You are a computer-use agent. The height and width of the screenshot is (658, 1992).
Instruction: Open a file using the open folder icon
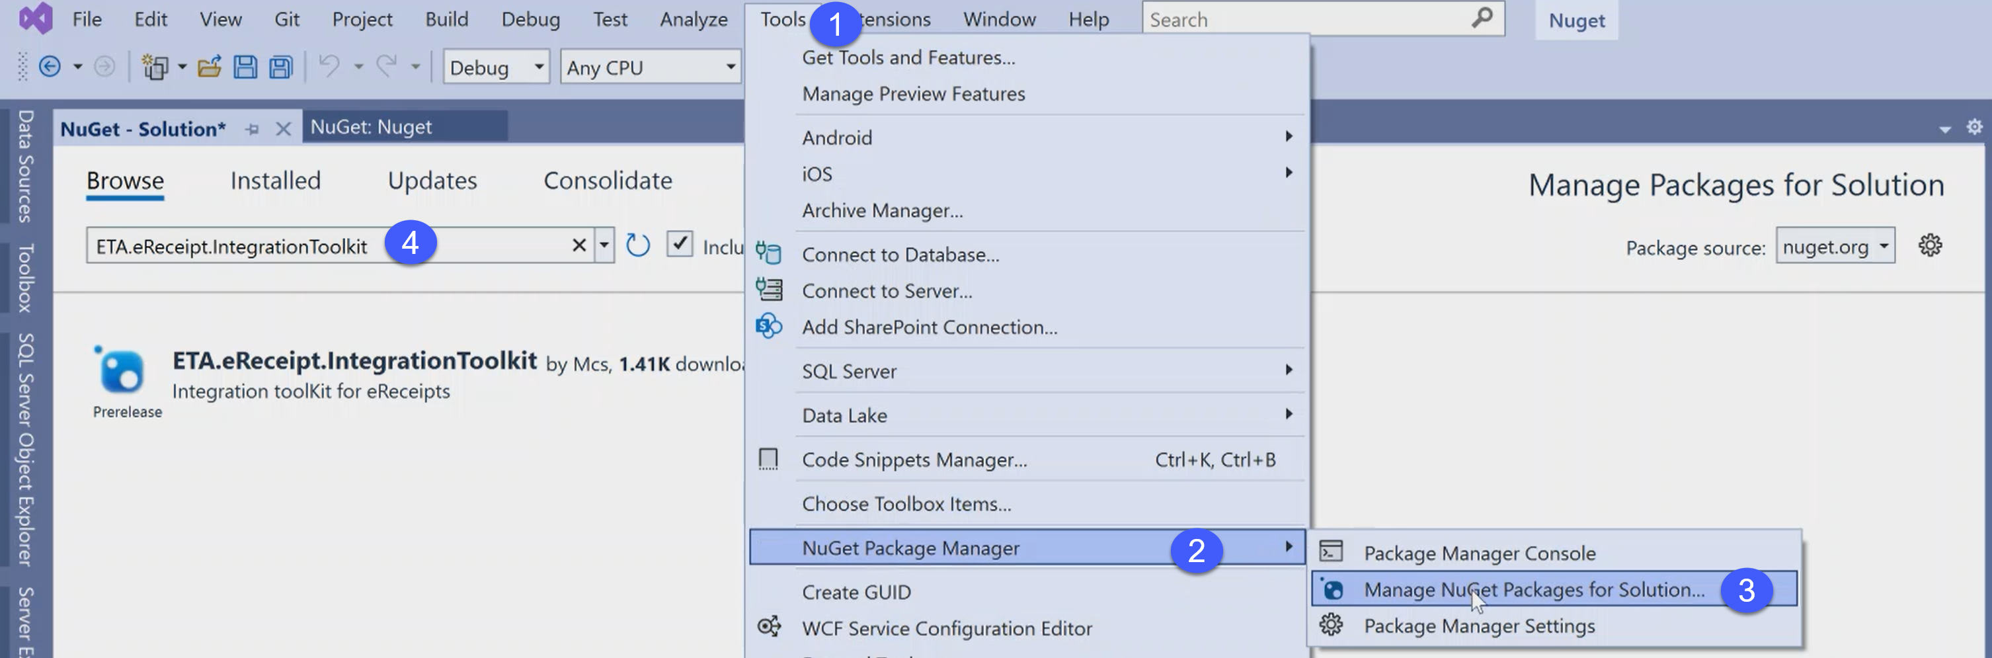click(x=209, y=67)
